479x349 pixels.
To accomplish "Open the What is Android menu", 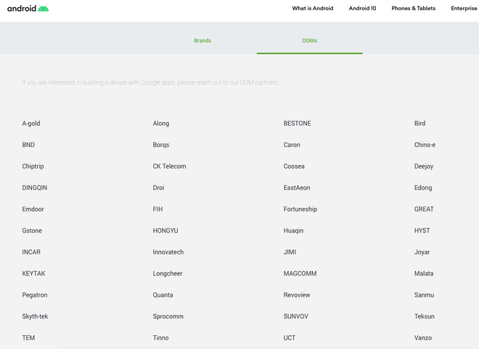I will tap(313, 8).
